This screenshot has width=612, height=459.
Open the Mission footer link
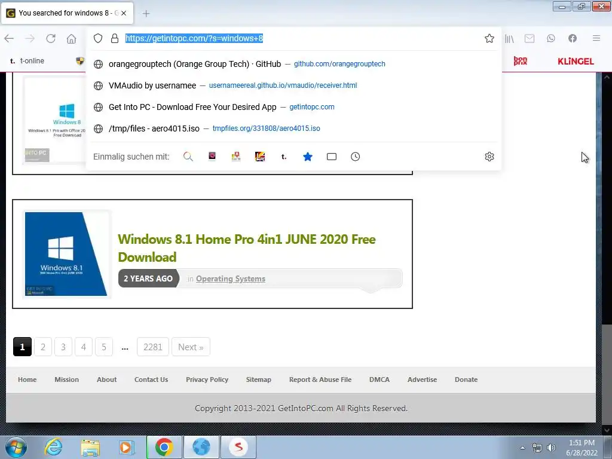[x=66, y=380]
